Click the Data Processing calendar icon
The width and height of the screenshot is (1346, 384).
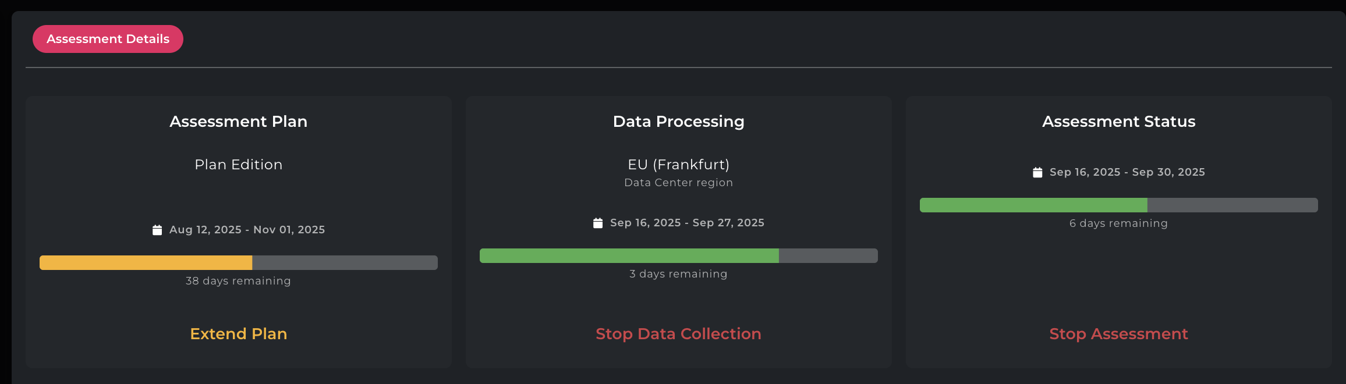click(598, 223)
